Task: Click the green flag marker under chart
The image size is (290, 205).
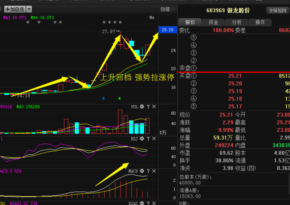Action: click(120, 98)
